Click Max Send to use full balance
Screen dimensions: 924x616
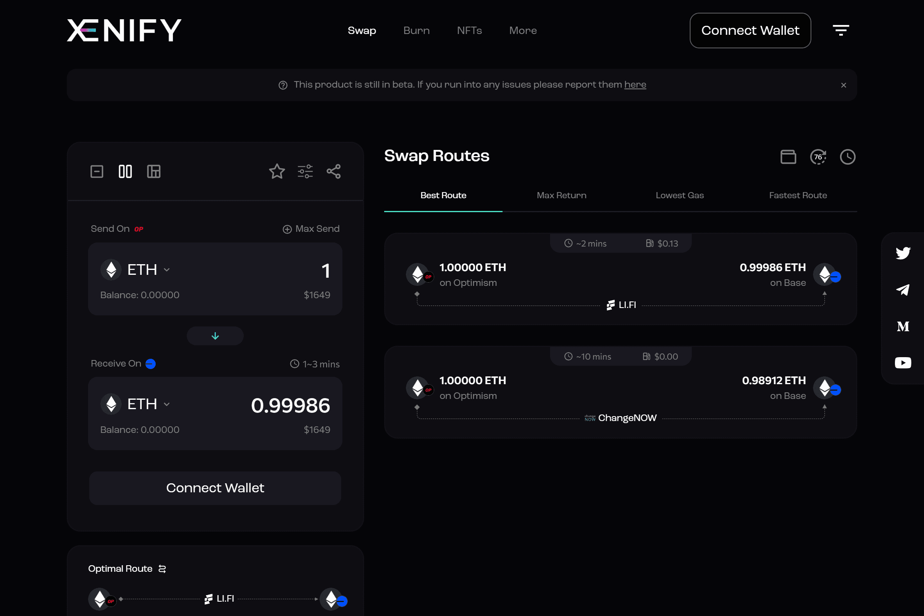click(311, 229)
